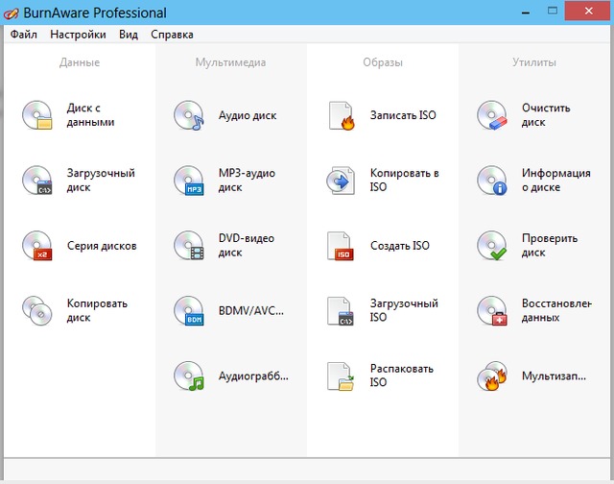
Task: Start the Аудио диск music icon
Action: point(189,116)
